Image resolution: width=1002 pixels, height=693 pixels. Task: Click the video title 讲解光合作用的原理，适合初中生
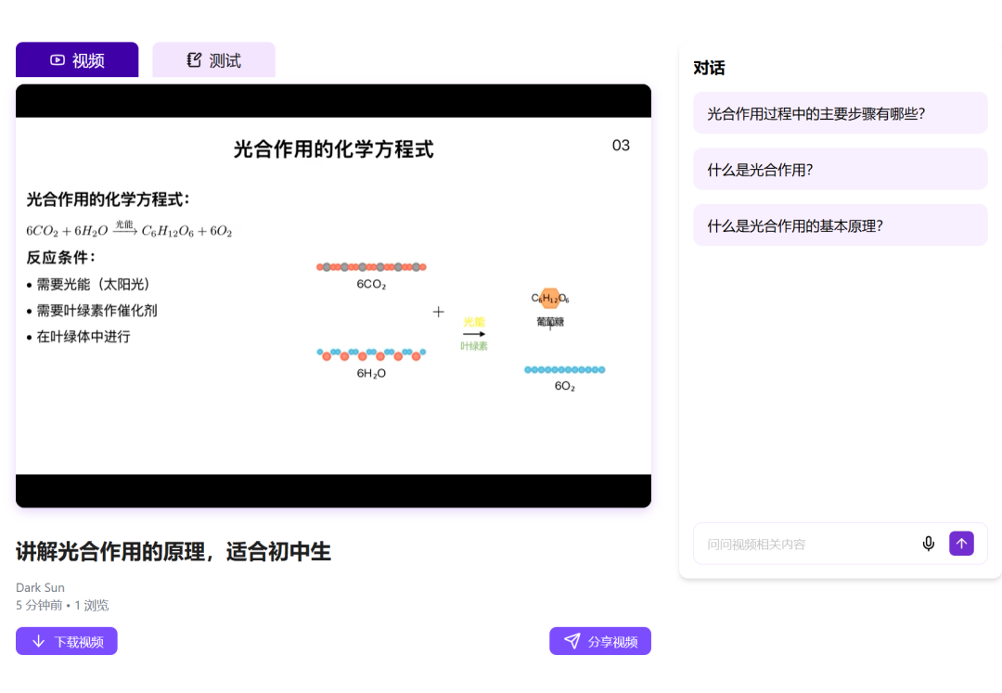point(173,552)
